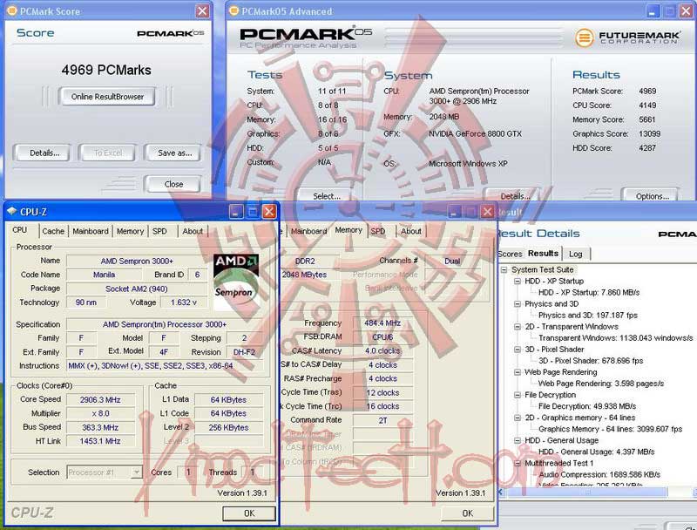This screenshot has height=530, width=697.
Task: Minimize the front CPU-Z window
Action: click(x=236, y=212)
